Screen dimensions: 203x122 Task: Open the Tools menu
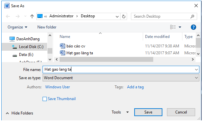click(x=120, y=112)
